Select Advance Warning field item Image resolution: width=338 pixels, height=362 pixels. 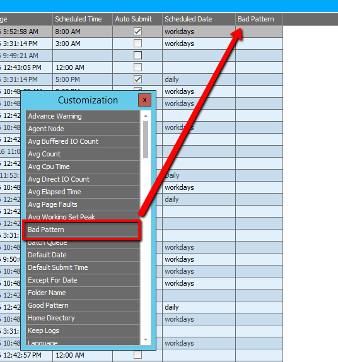pos(83,116)
